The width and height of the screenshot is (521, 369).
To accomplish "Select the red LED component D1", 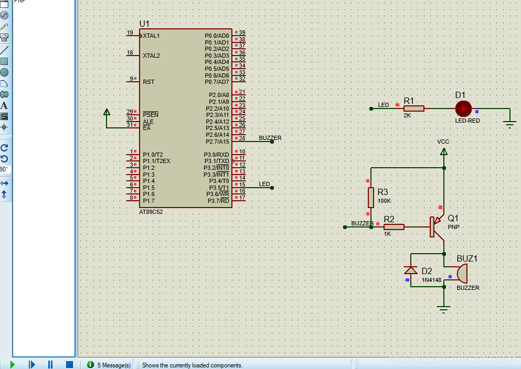I will [463, 108].
